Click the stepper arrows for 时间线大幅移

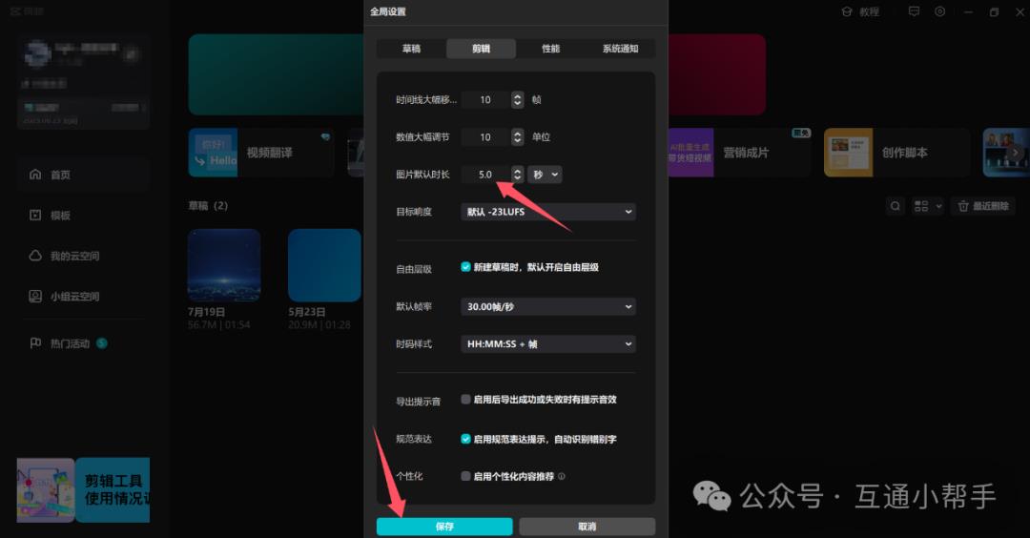point(518,100)
